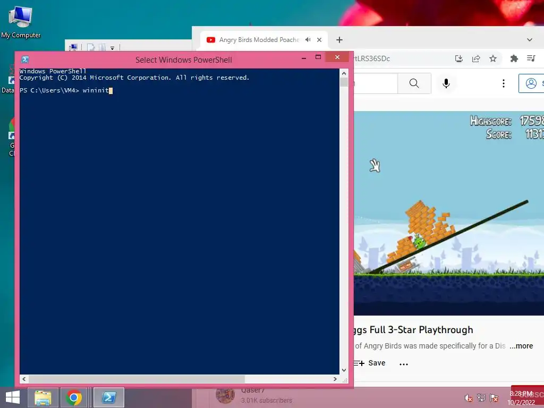Open a new Chrome tab
The height and width of the screenshot is (408, 544).
(x=339, y=40)
